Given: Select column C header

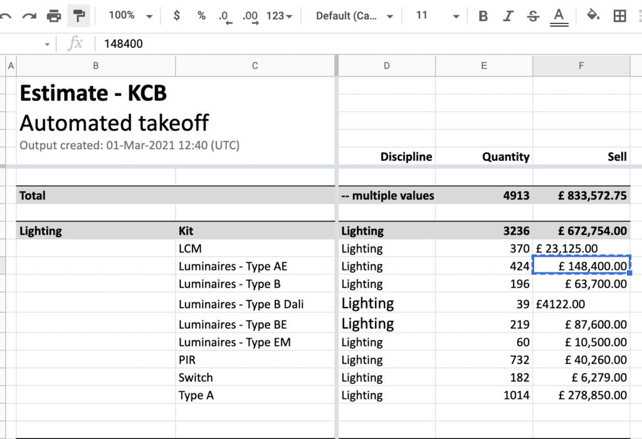Looking at the screenshot, I should point(255,66).
